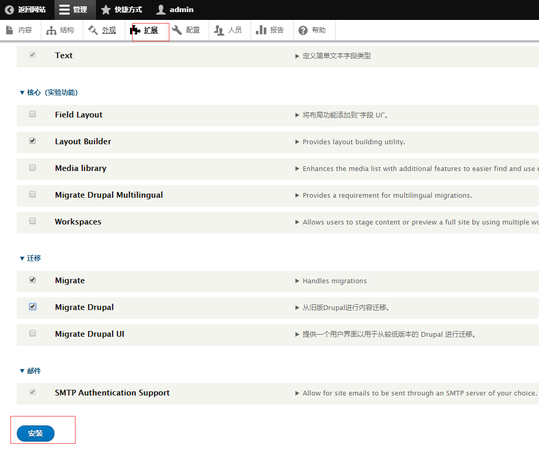Click the back arrow icon for 返回网站
Viewport: 539px width, 449px height.
9,10
